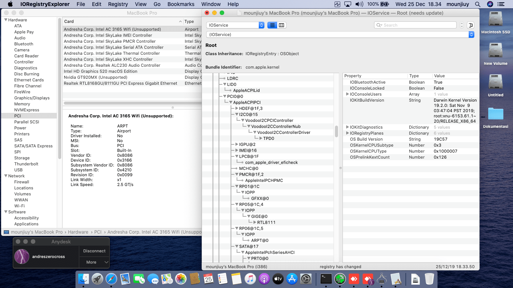This screenshot has height=288, width=513.
Task: Expand the IORegistryPlanes dictionary
Action: pos(347,133)
